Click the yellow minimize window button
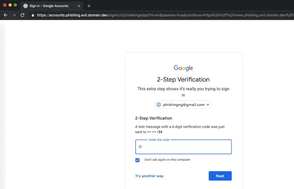This screenshot has height=189, width=294. tap(10, 5)
